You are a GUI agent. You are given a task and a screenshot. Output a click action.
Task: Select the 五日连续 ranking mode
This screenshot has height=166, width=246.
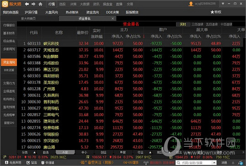(x=212, y=24)
